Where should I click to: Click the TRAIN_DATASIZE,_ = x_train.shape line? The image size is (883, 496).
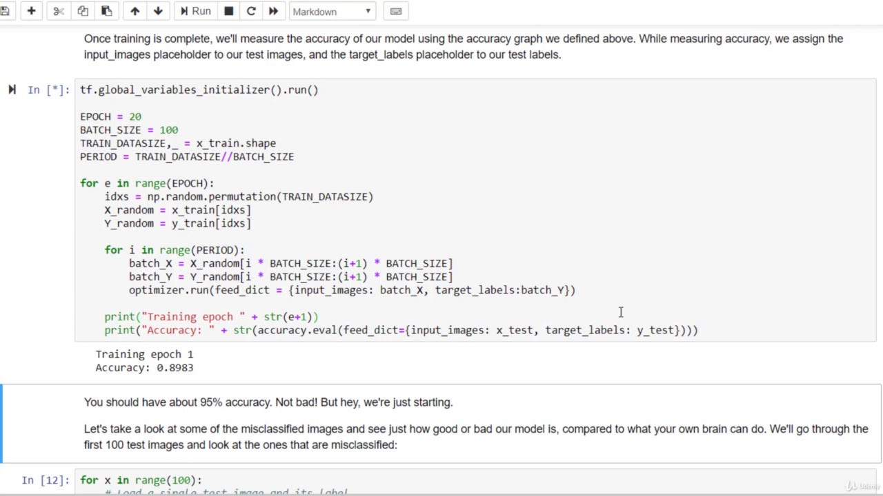click(x=178, y=143)
